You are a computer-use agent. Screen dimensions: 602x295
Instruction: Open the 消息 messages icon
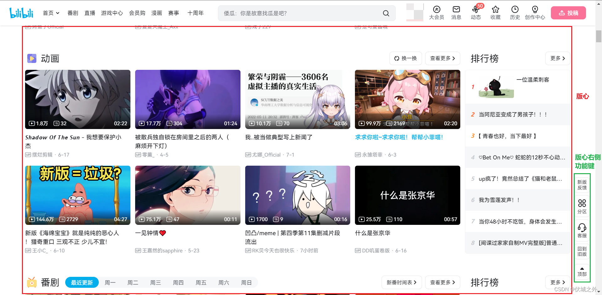click(x=456, y=13)
